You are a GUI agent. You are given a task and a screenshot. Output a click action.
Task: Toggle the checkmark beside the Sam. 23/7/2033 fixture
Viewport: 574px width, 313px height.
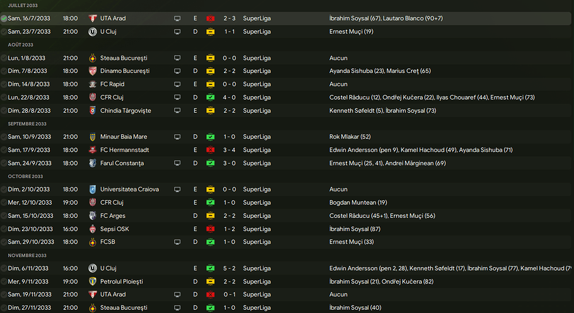4,31
